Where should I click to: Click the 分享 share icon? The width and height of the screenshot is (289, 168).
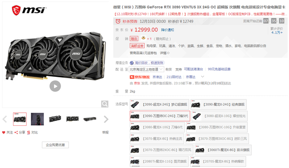click(x=16, y=133)
